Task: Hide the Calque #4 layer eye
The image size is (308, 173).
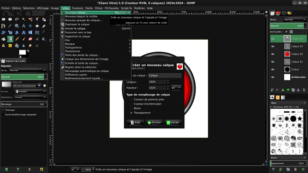Action: tap(273, 39)
